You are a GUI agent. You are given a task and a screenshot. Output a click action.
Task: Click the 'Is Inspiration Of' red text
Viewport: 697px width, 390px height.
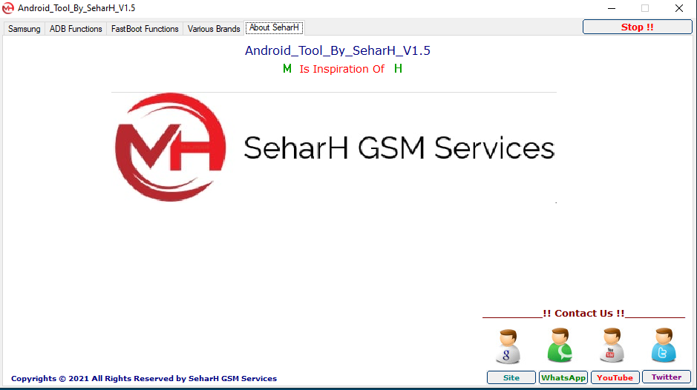342,69
